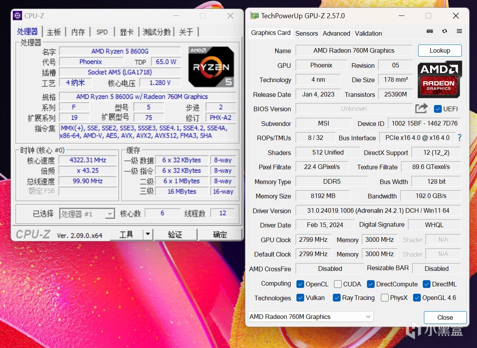Click the BIOS export share icon
Viewport: 477px width, 348px height.
point(421,109)
